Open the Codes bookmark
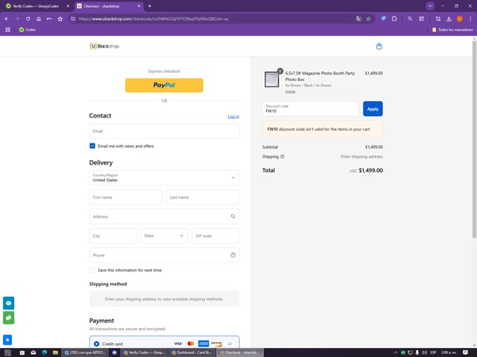477x357 pixels. pyautogui.click(x=28, y=30)
